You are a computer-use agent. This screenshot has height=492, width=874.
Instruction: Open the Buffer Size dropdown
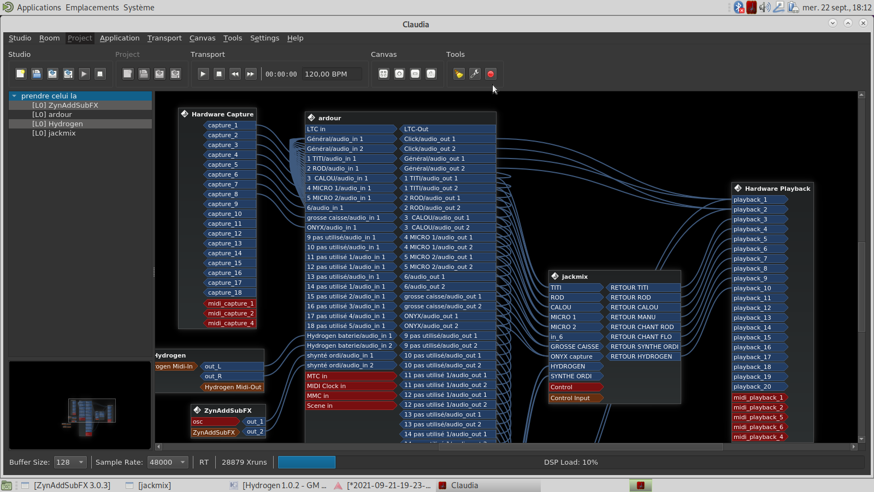tap(70, 462)
